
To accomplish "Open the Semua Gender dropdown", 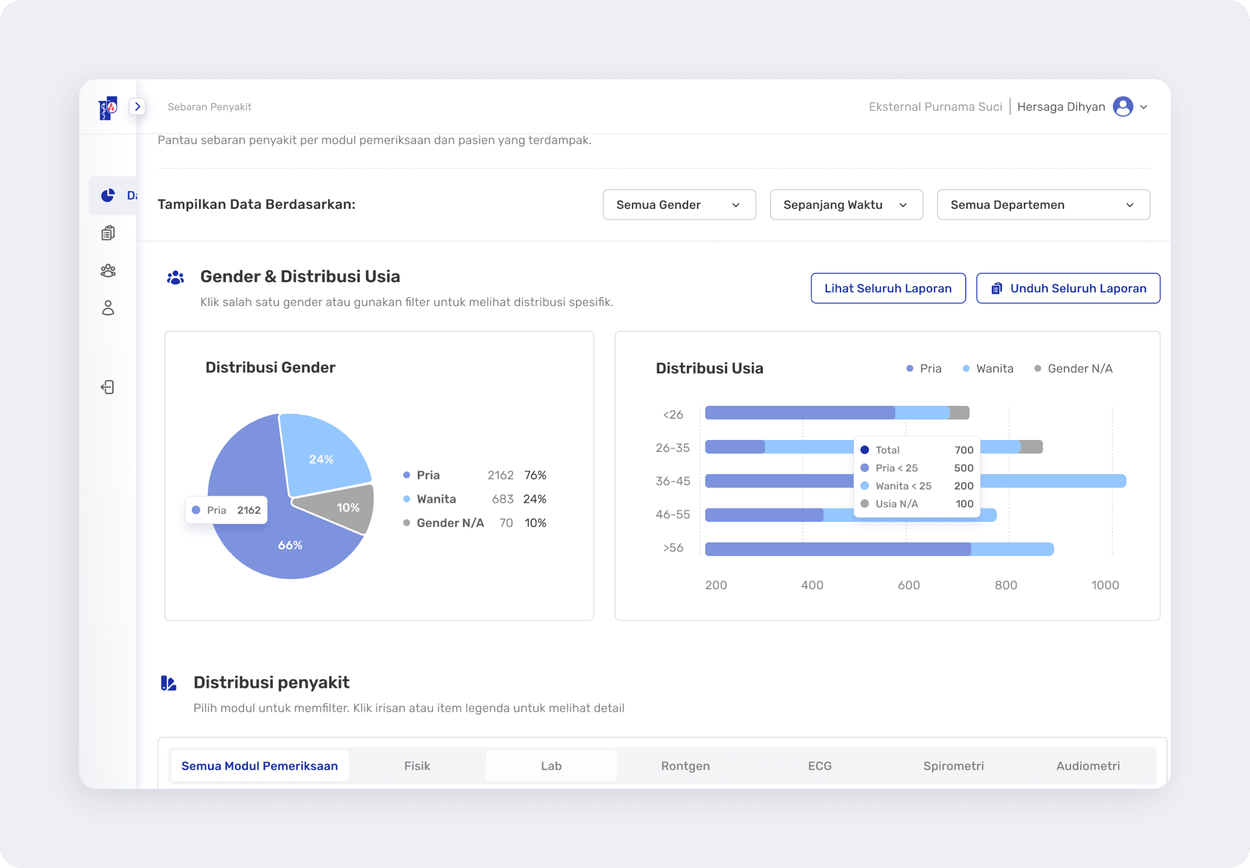I will pos(679,205).
